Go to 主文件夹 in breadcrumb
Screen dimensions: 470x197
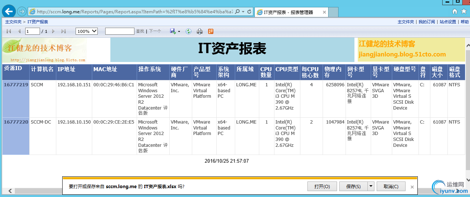(x=13, y=22)
